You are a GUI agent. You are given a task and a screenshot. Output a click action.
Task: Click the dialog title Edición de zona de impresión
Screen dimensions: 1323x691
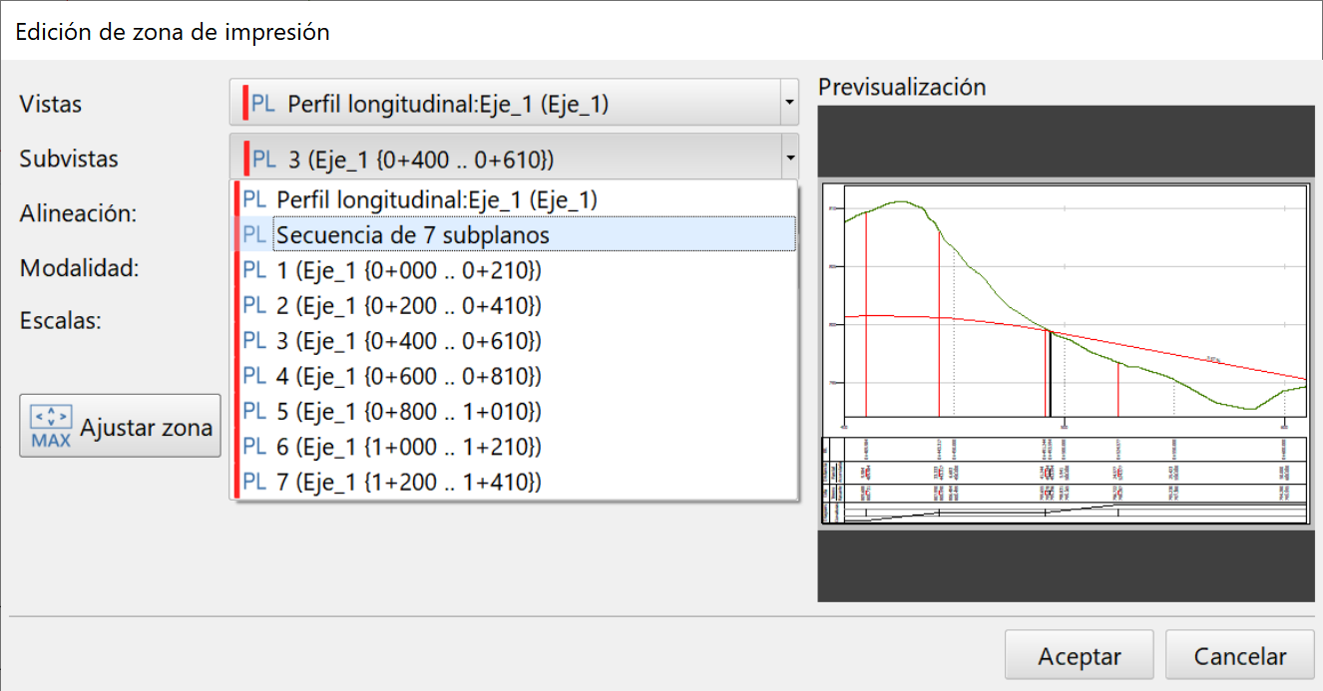[173, 32]
